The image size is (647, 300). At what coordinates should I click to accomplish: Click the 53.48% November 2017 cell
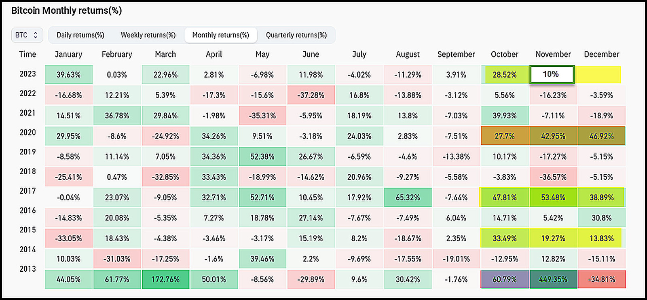point(553,197)
